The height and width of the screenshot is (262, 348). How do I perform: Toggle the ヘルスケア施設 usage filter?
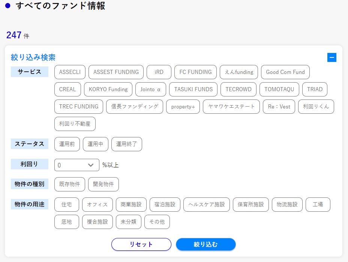pos(206,205)
